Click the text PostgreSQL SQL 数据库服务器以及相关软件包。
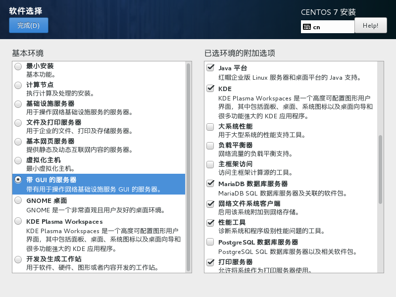 click(x=288, y=252)
